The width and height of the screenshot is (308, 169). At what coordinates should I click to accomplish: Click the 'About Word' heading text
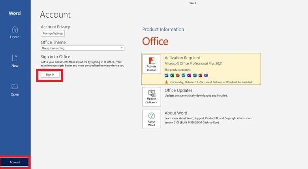pyautogui.click(x=176, y=113)
